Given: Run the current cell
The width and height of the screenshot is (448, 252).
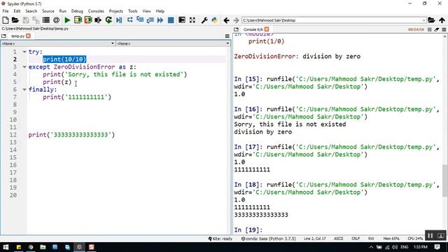Looking at the screenshot, I should [78, 20].
